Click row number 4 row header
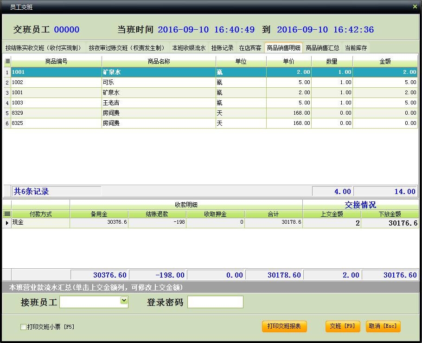This screenshot has height=343, width=422. pyautogui.click(x=7, y=103)
